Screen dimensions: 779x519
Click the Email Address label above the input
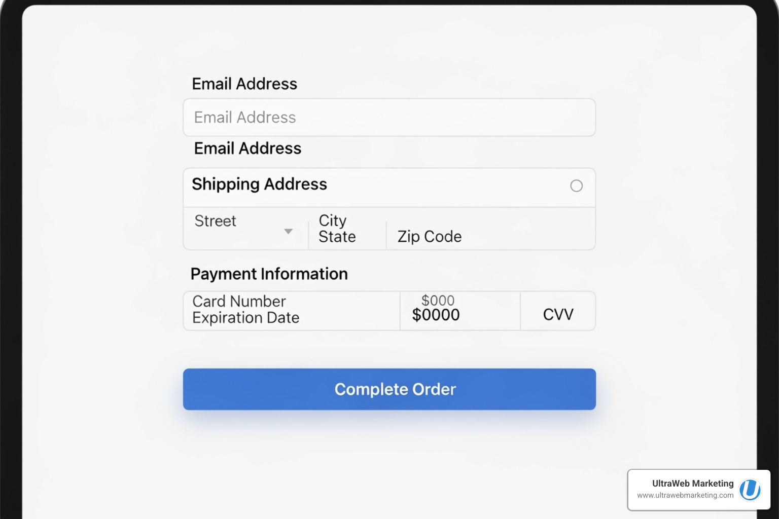[x=244, y=84]
